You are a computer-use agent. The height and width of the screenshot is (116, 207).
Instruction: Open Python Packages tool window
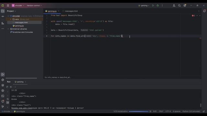3,85
